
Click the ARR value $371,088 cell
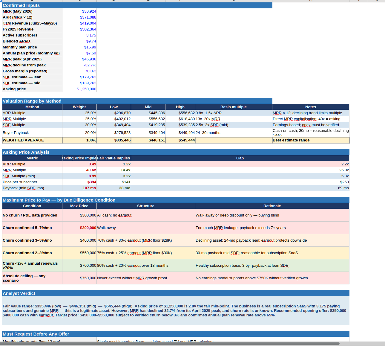click(79, 17)
